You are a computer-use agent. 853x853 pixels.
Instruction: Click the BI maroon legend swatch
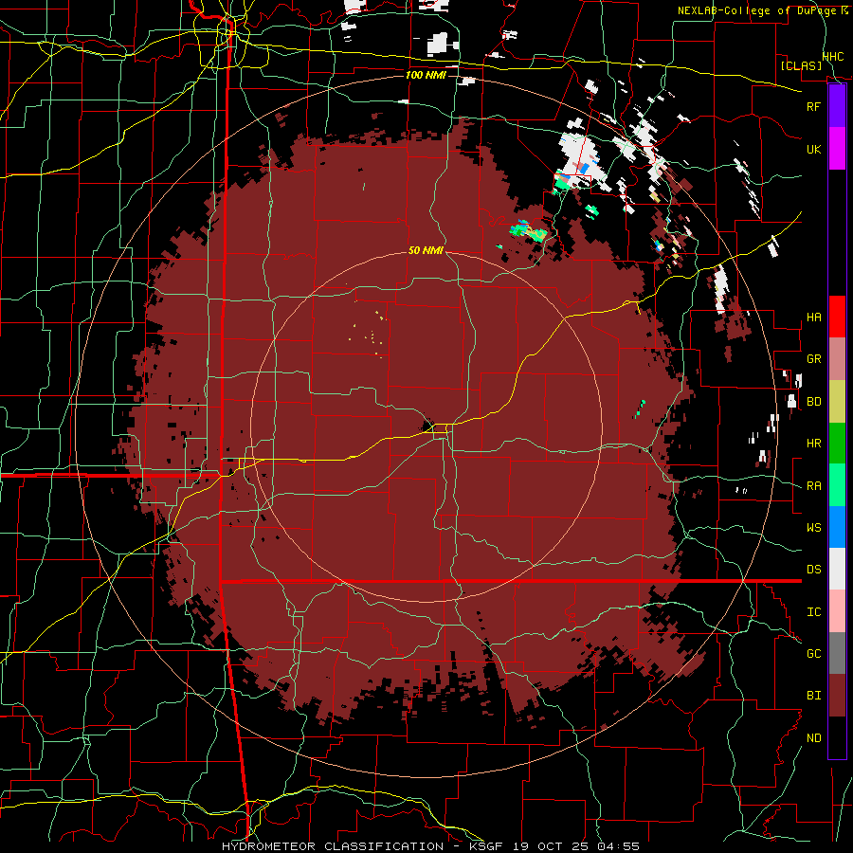pos(837,696)
